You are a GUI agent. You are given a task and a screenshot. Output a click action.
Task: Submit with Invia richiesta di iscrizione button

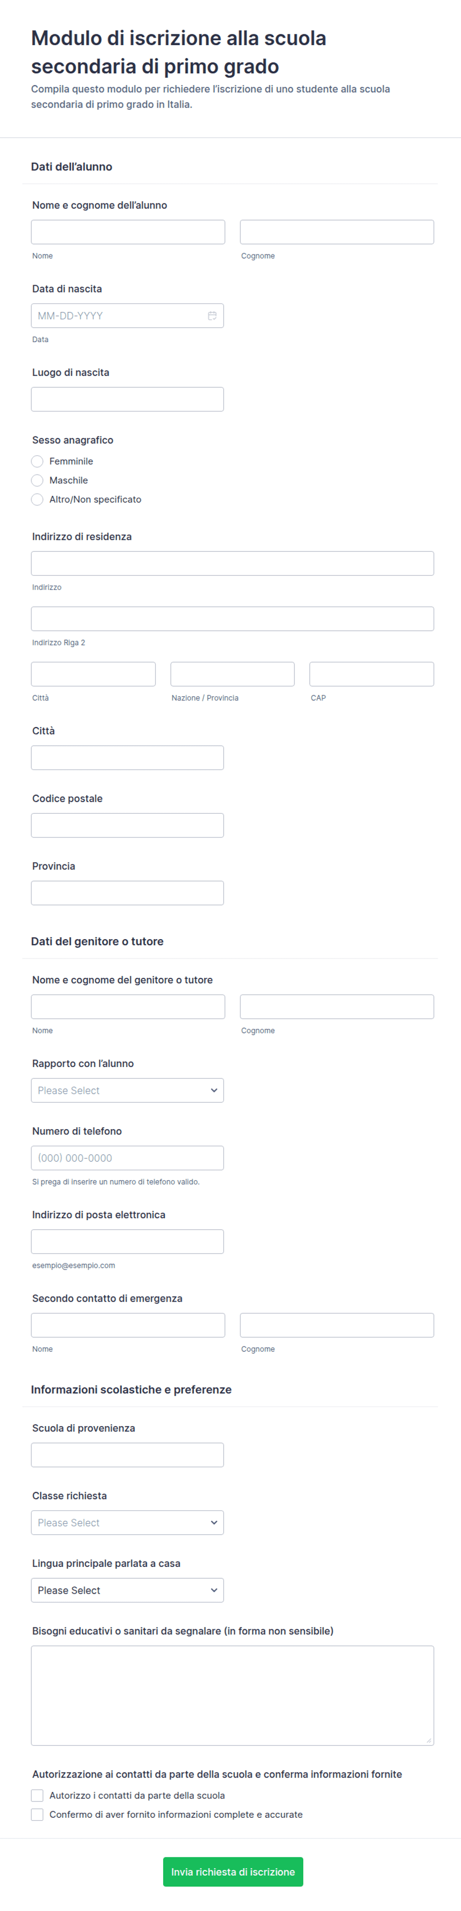[232, 1872]
